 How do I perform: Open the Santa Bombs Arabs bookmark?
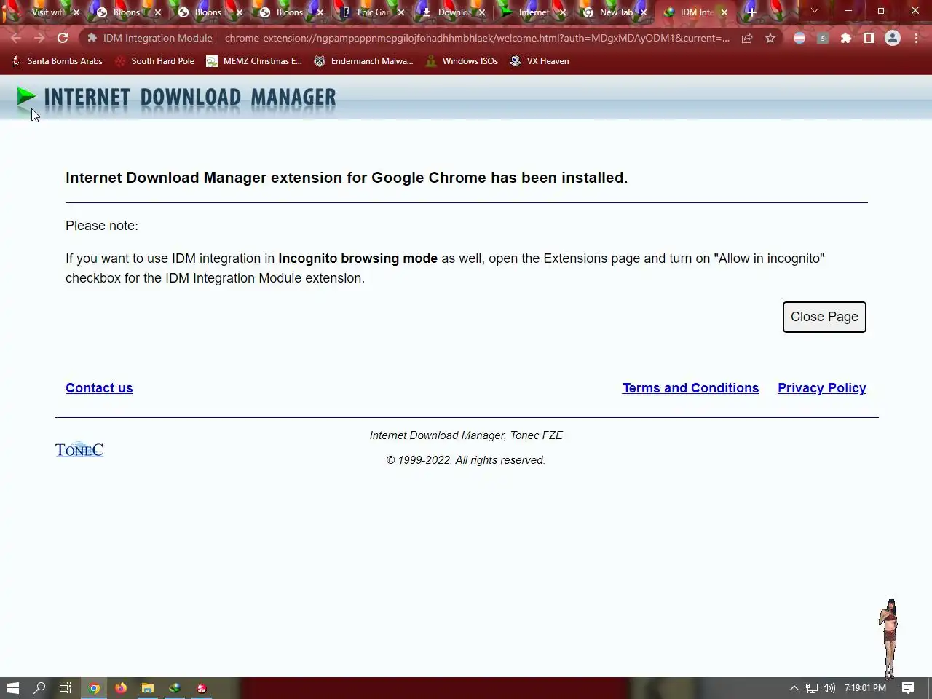click(x=57, y=61)
